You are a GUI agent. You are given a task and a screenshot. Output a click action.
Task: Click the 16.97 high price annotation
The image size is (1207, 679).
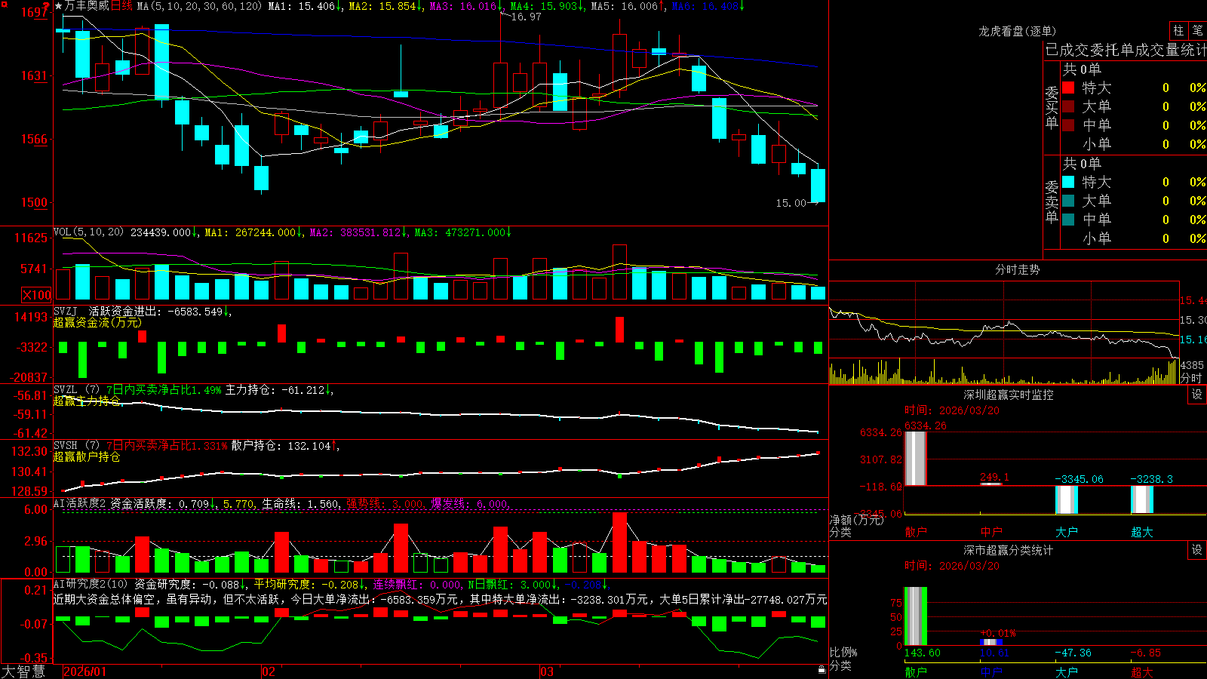526,17
